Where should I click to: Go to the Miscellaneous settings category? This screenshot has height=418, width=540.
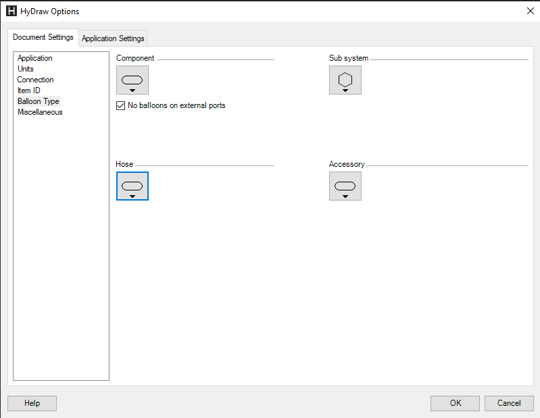click(40, 112)
